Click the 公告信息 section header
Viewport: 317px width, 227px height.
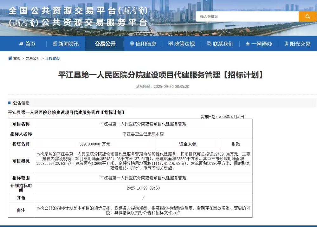21,103
